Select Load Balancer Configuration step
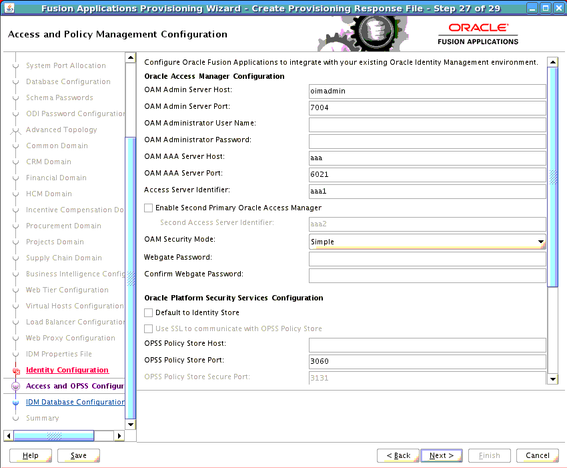Viewport: 567px width, 468px height. point(75,322)
